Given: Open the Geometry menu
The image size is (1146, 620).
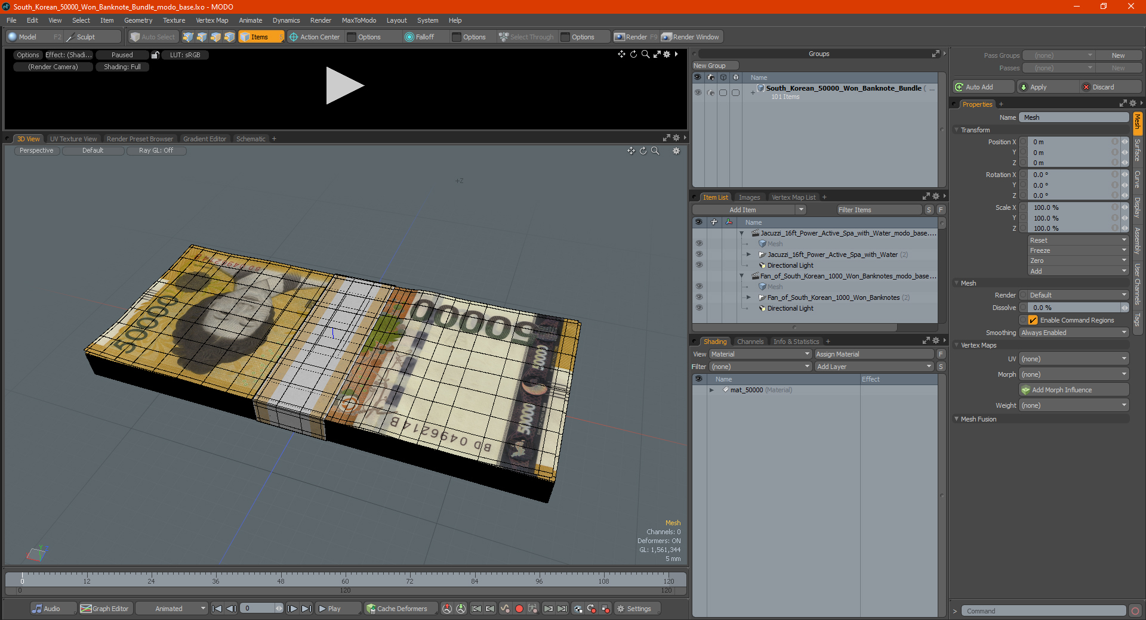Looking at the screenshot, I should tap(138, 20).
